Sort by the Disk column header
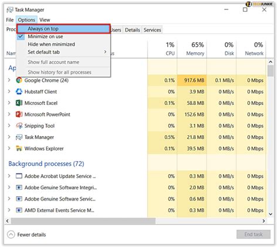 click(x=222, y=49)
